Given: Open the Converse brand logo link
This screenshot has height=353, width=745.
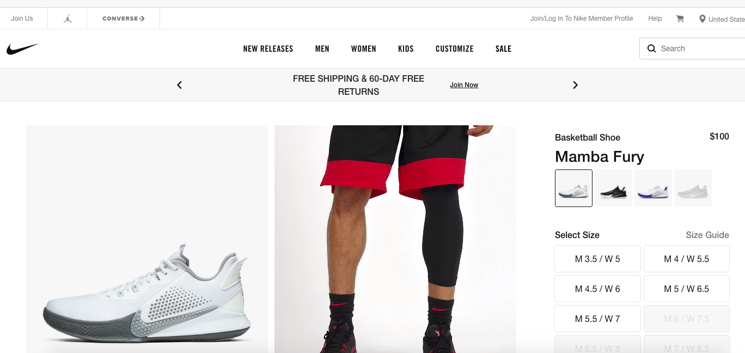Looking at the screenshot, I should [x=124, y=19].
